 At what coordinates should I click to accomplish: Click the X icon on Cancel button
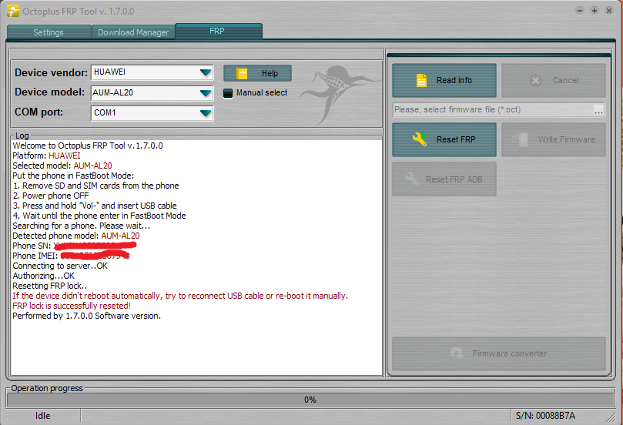(x=535, y=81)
